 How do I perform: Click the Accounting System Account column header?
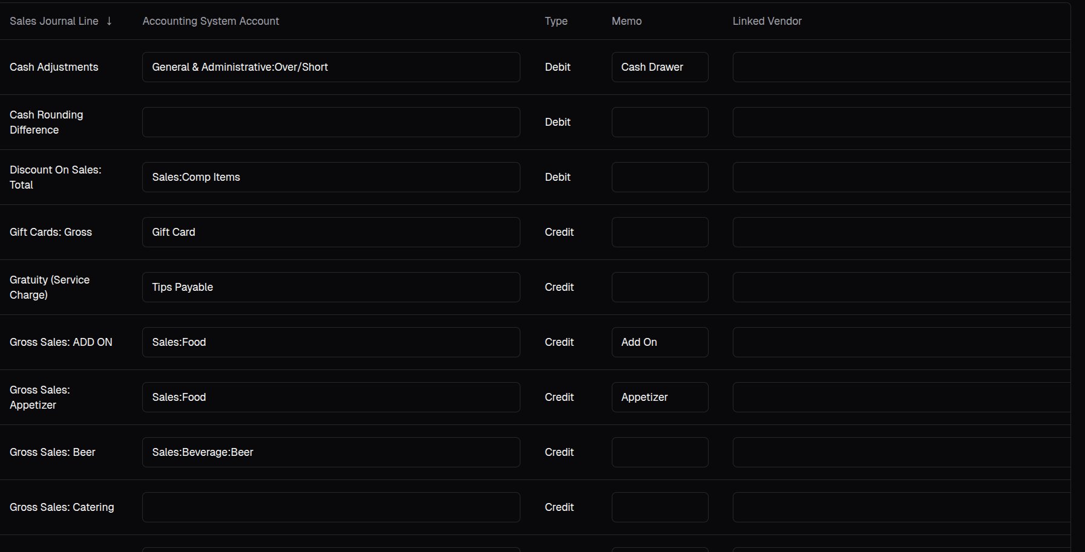(211, 21)
